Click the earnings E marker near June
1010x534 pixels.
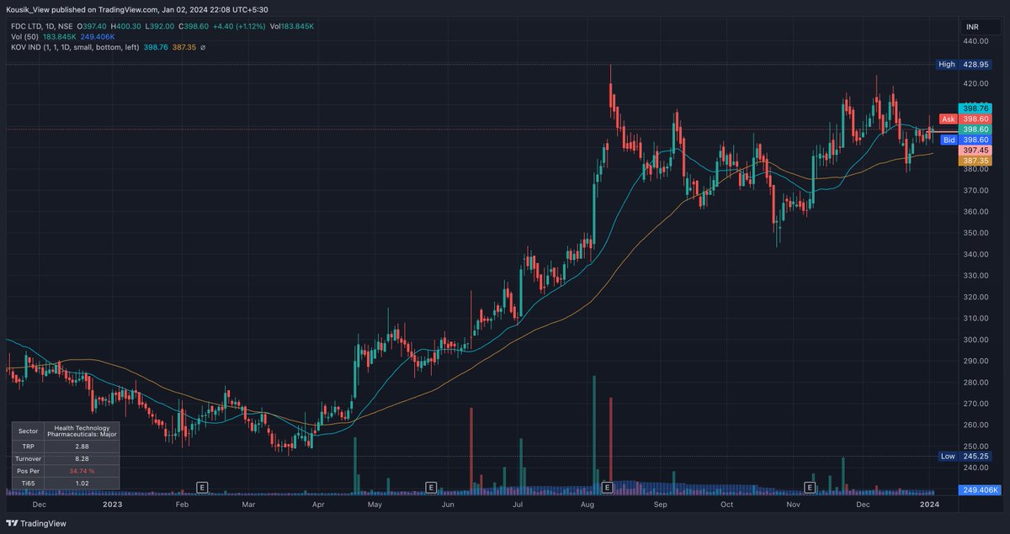[430, 487]
